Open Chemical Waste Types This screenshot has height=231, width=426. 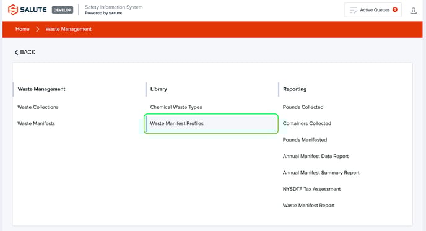[176, 107]
